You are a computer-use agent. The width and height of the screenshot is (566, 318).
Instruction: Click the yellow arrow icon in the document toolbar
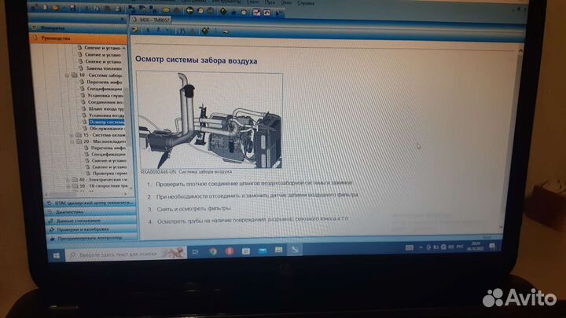click(135, 30)
